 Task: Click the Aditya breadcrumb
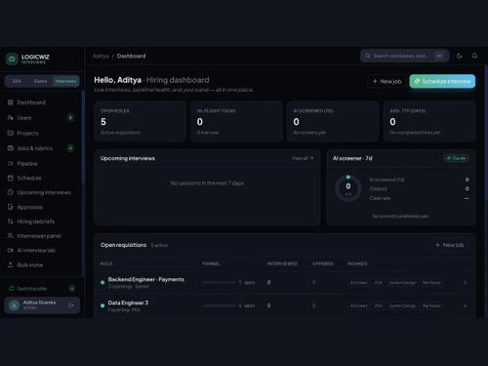101,56
